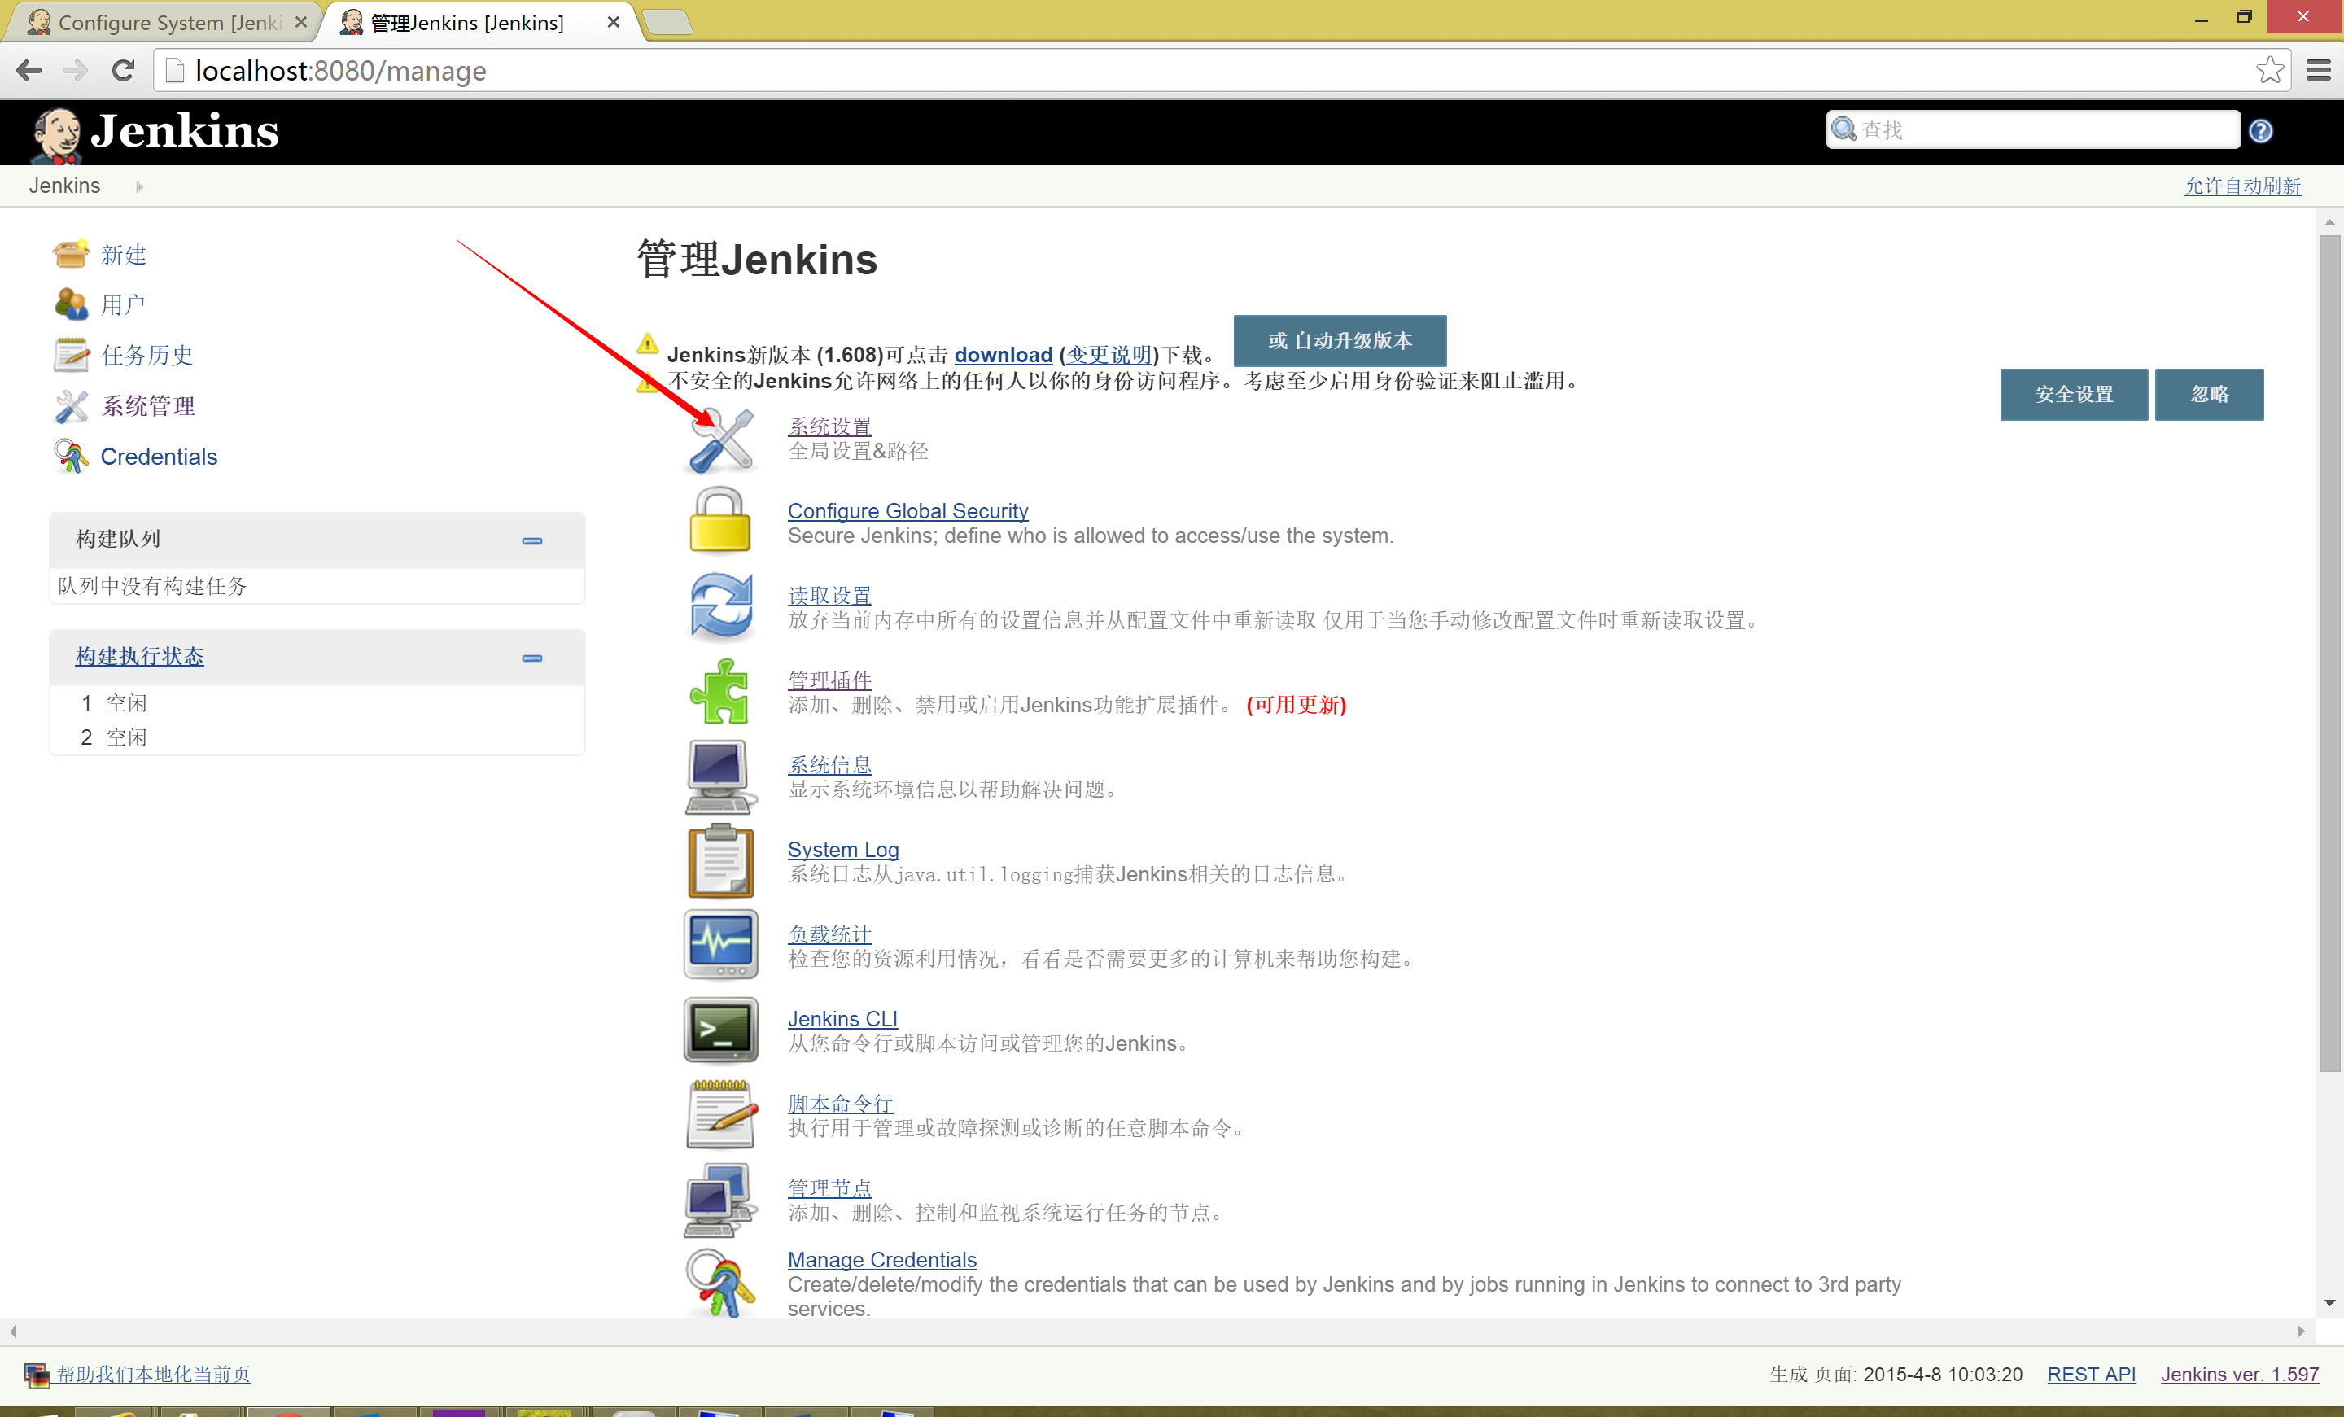The image size is (2344, 1417).
Task: Open Configure Global Security link
Action: pyautogui.click(x=907, y=510)
